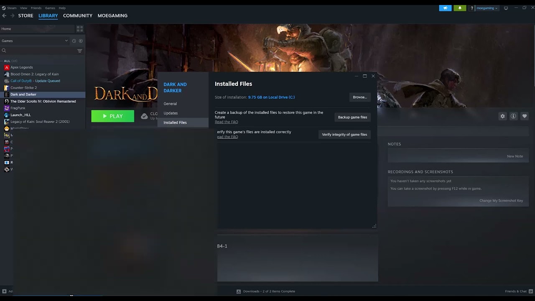
Task: Open the Downloads status bar item
Action: (266, 291)
